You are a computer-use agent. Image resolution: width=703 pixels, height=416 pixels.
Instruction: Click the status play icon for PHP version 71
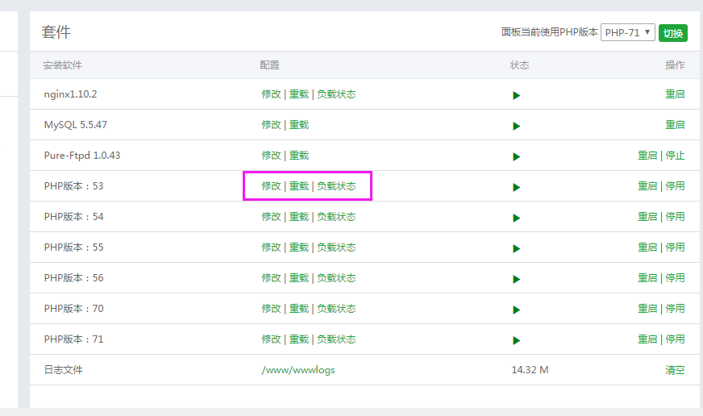tap(516, 340)
